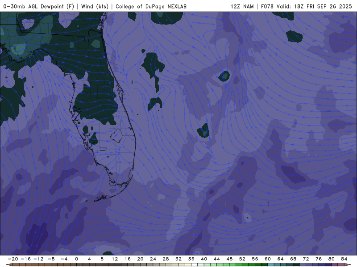The width and height of the screenshot is (357, 267).
Task: Click the '80' color scale label
Action: (332, 259)
